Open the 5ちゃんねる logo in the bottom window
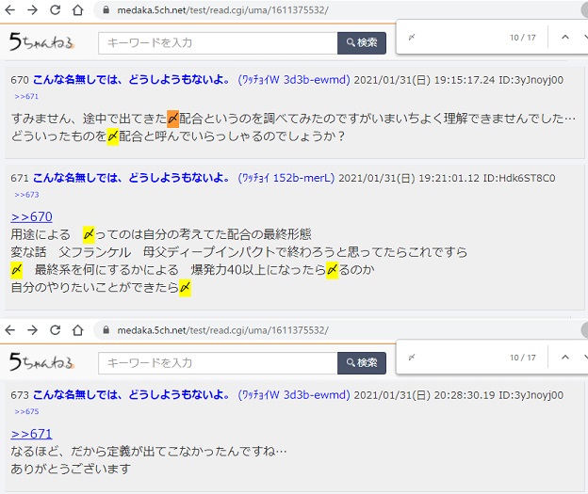 41,361
